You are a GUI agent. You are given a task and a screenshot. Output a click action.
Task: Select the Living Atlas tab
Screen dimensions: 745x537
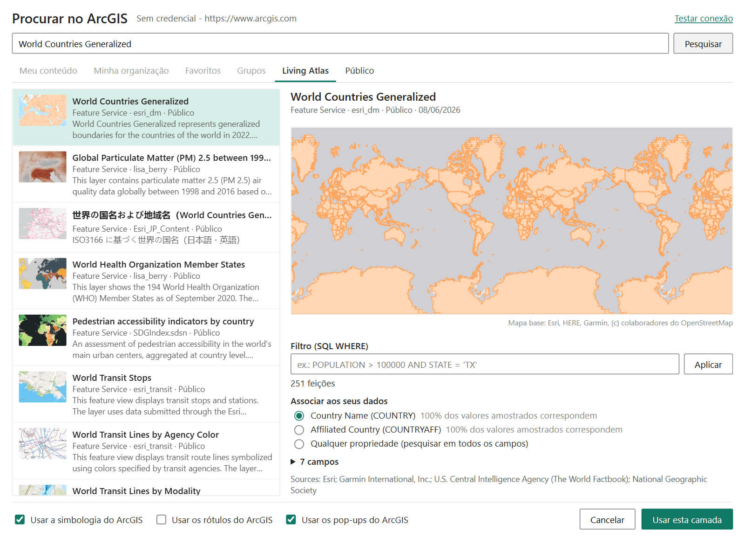pyautogui.click(x=305, y=71)
